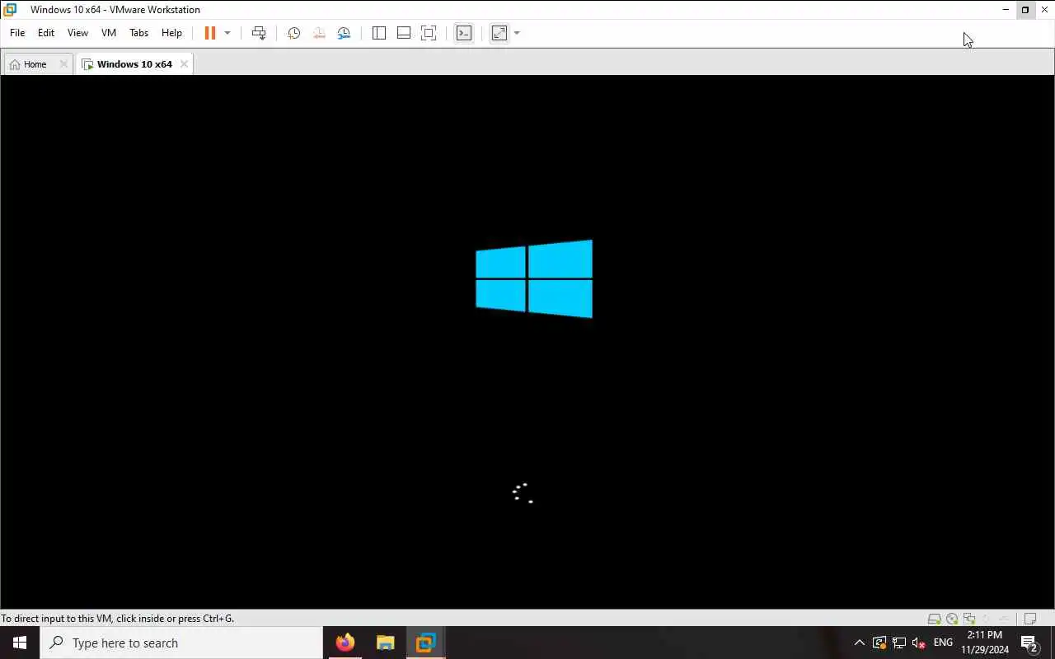
Task: Open the clock showing 2:11 PM
Action: 985,643
